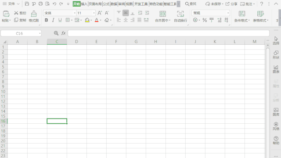Switch to the 公式 Formulas tab

106,4
